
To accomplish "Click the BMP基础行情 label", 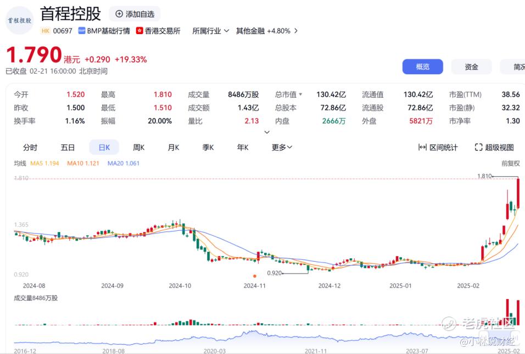I will pyautogui.click(x=109, y=31).
